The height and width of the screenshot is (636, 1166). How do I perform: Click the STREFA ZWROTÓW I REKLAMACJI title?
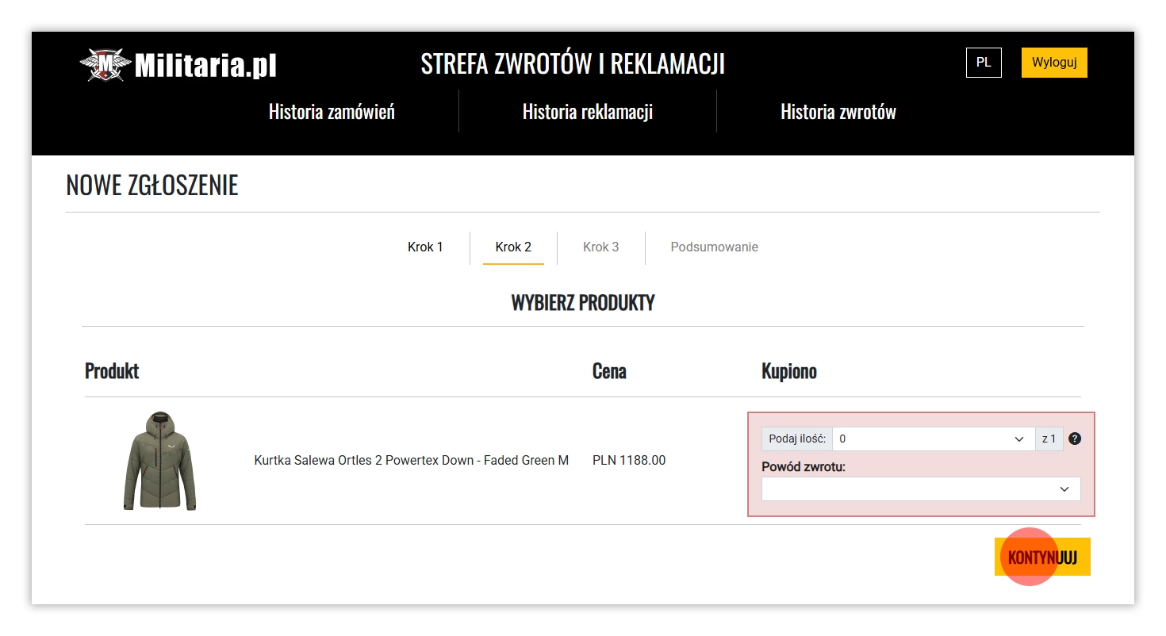coord(573,64)
